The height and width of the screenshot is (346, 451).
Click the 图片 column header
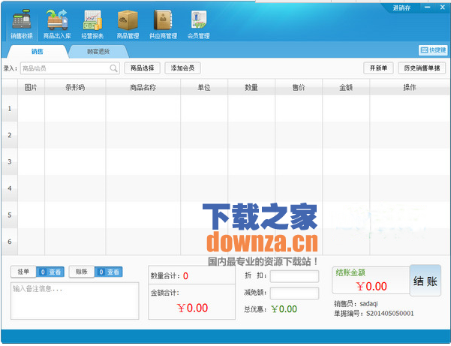click(31, 87)
